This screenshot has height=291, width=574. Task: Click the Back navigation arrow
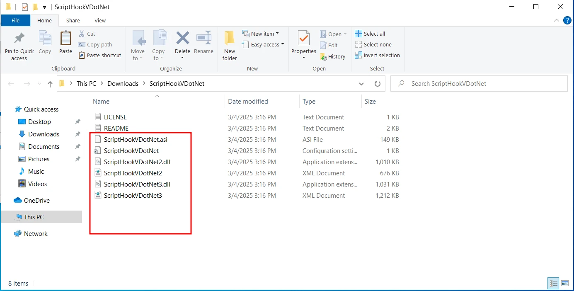11,84
